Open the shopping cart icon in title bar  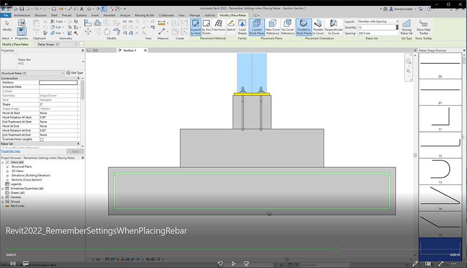[x=421, y=9]
